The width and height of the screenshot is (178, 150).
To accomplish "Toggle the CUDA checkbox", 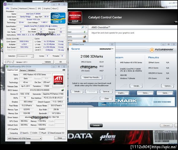I will (x=31, y=133).
